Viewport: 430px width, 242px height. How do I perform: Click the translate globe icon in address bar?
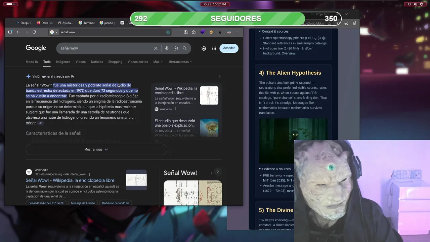point(168,32)
